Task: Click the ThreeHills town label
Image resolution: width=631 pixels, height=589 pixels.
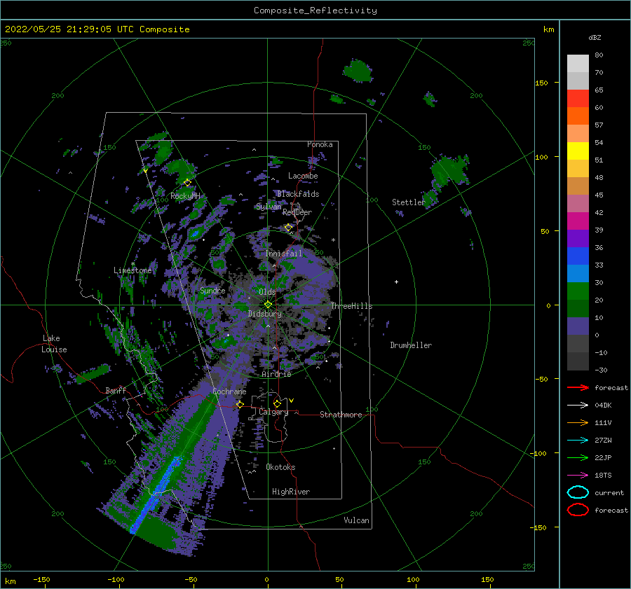Action: [351, 306]
